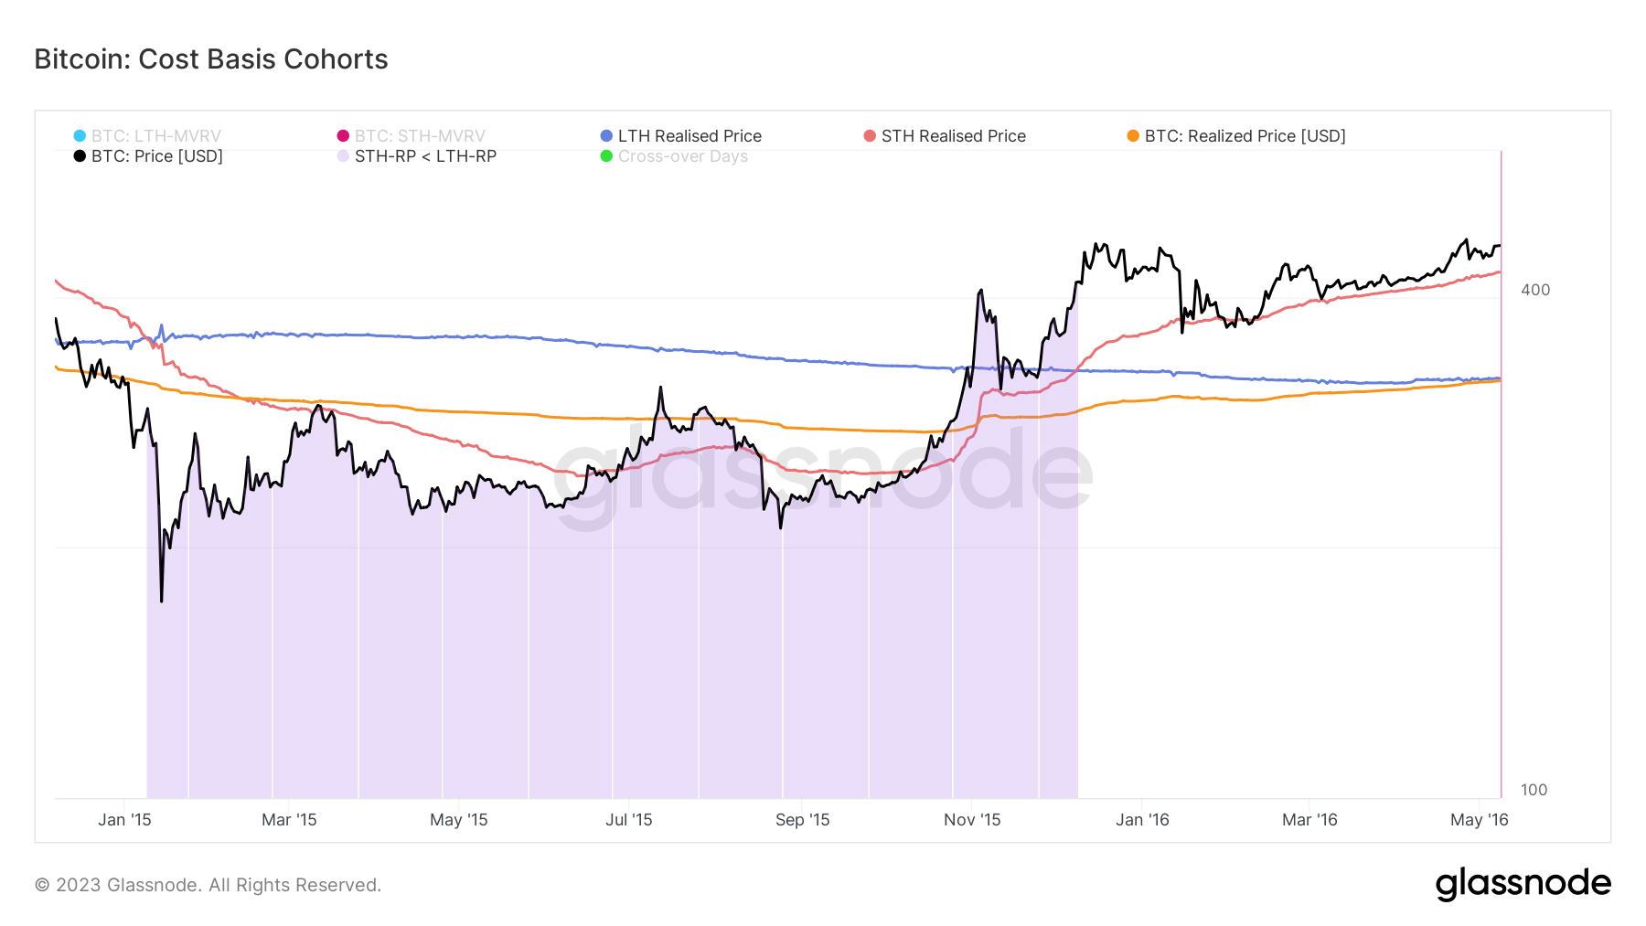Viewport: 1646px width, 926px height.
Task: Click the Nov '15 x-axis label
Action: click(972, 820)
